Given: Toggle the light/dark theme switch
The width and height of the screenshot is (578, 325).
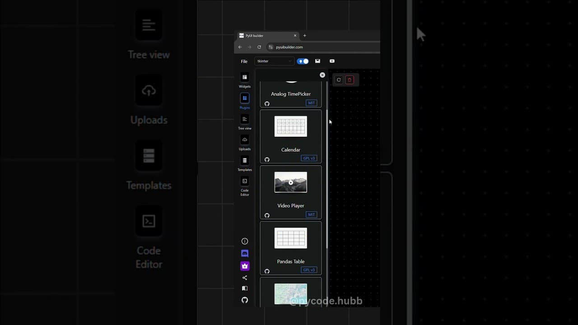Looking at the screenshot, I should (x=303, y=61).
